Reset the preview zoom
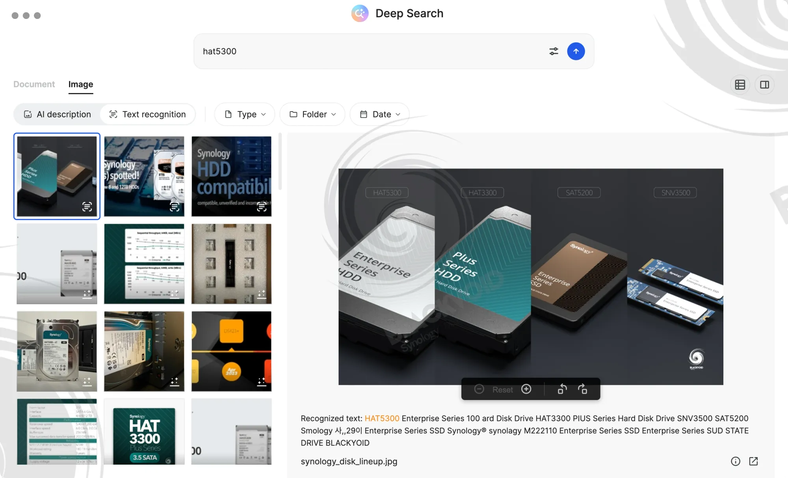The width and height of the screenshot is (788, 478). (502, 389)
